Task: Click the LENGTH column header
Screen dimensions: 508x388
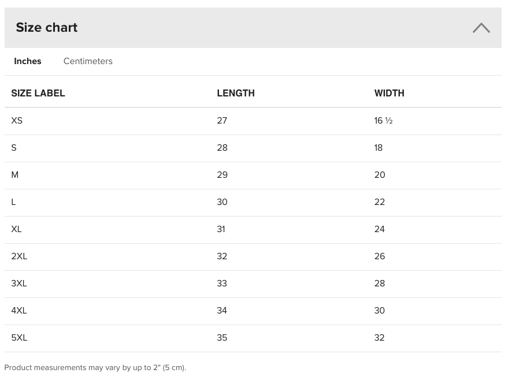Action: [x=236, y=93]
